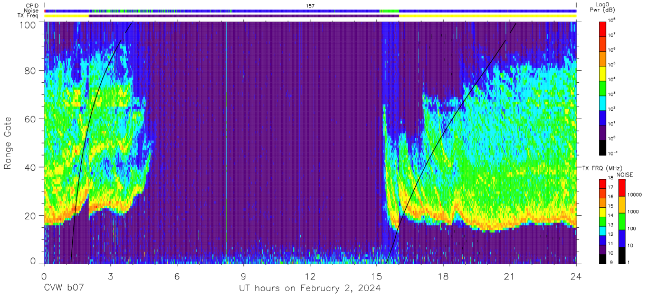The image size is (648, 299).
Task: Click the cyan segment of the Lag0 Pwr colorbar
Action: pos(603,102)
